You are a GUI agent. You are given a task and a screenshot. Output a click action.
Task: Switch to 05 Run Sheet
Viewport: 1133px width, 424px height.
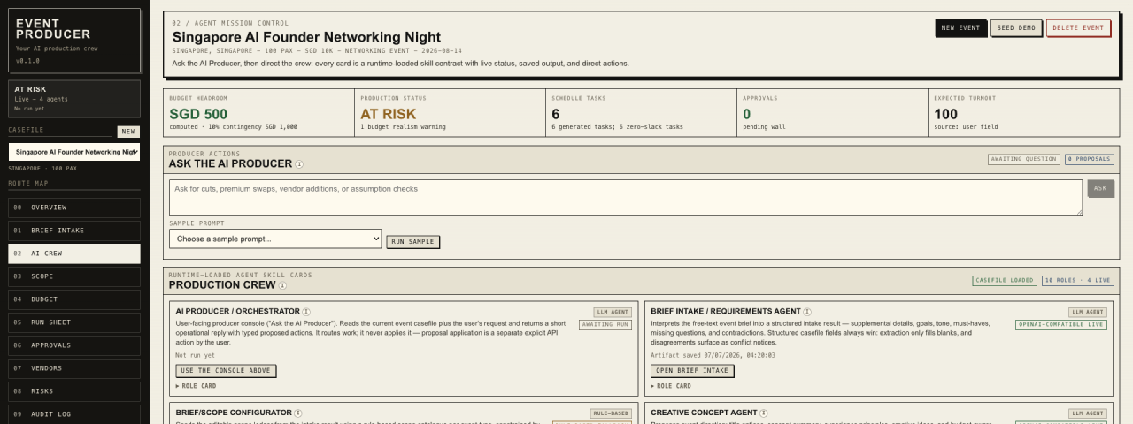74,322
